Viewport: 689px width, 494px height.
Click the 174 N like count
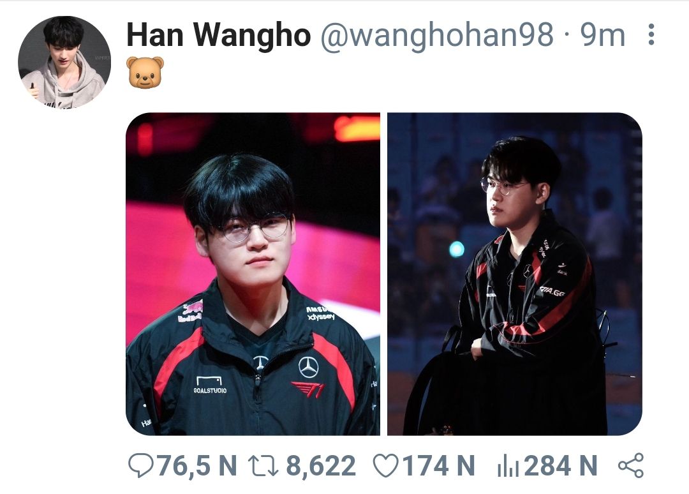[x=438, y=466]
